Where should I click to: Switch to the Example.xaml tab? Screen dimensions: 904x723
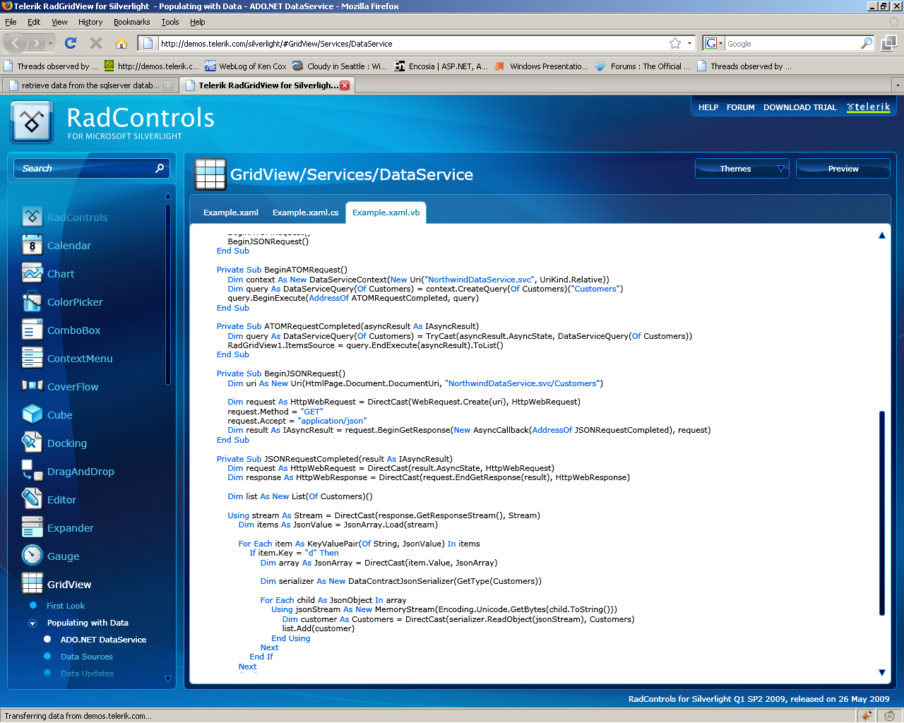(231, 213)
